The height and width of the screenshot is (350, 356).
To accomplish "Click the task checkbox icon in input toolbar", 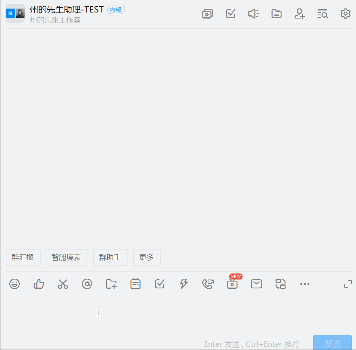I will pos(160,284).
